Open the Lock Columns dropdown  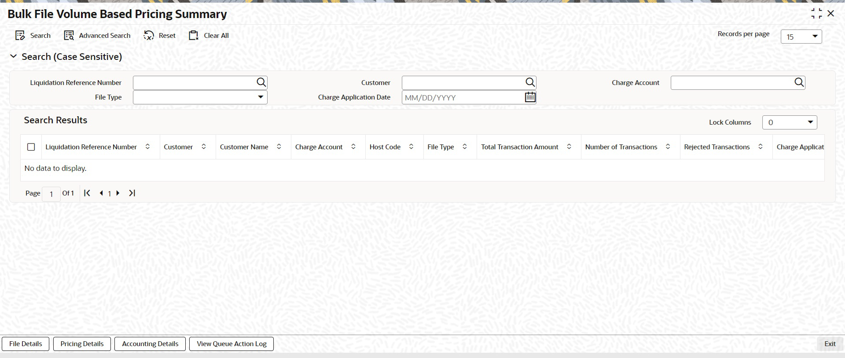790,122
